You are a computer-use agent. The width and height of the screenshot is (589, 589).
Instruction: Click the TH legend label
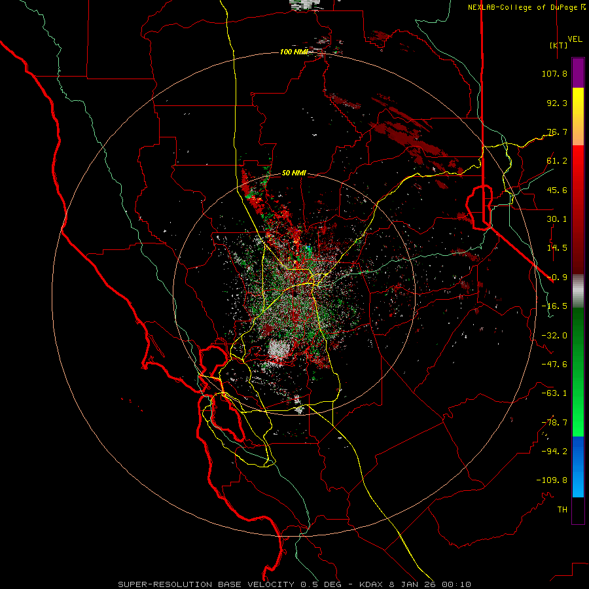click(x=562, y=510)
